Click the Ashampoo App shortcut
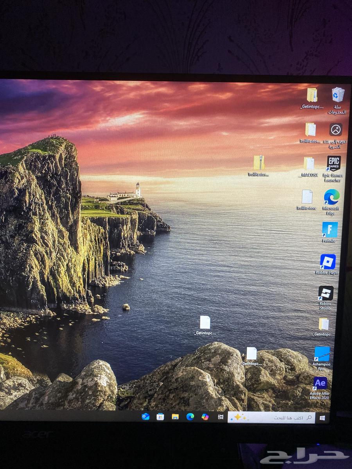 [x=322, y=354]
